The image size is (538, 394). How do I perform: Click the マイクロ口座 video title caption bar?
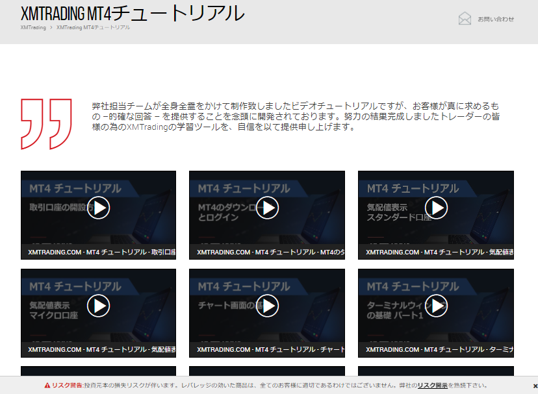pos(98,350)
